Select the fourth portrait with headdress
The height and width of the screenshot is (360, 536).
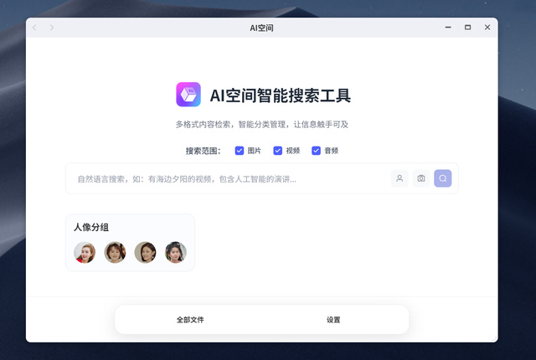tap(176, 252)
